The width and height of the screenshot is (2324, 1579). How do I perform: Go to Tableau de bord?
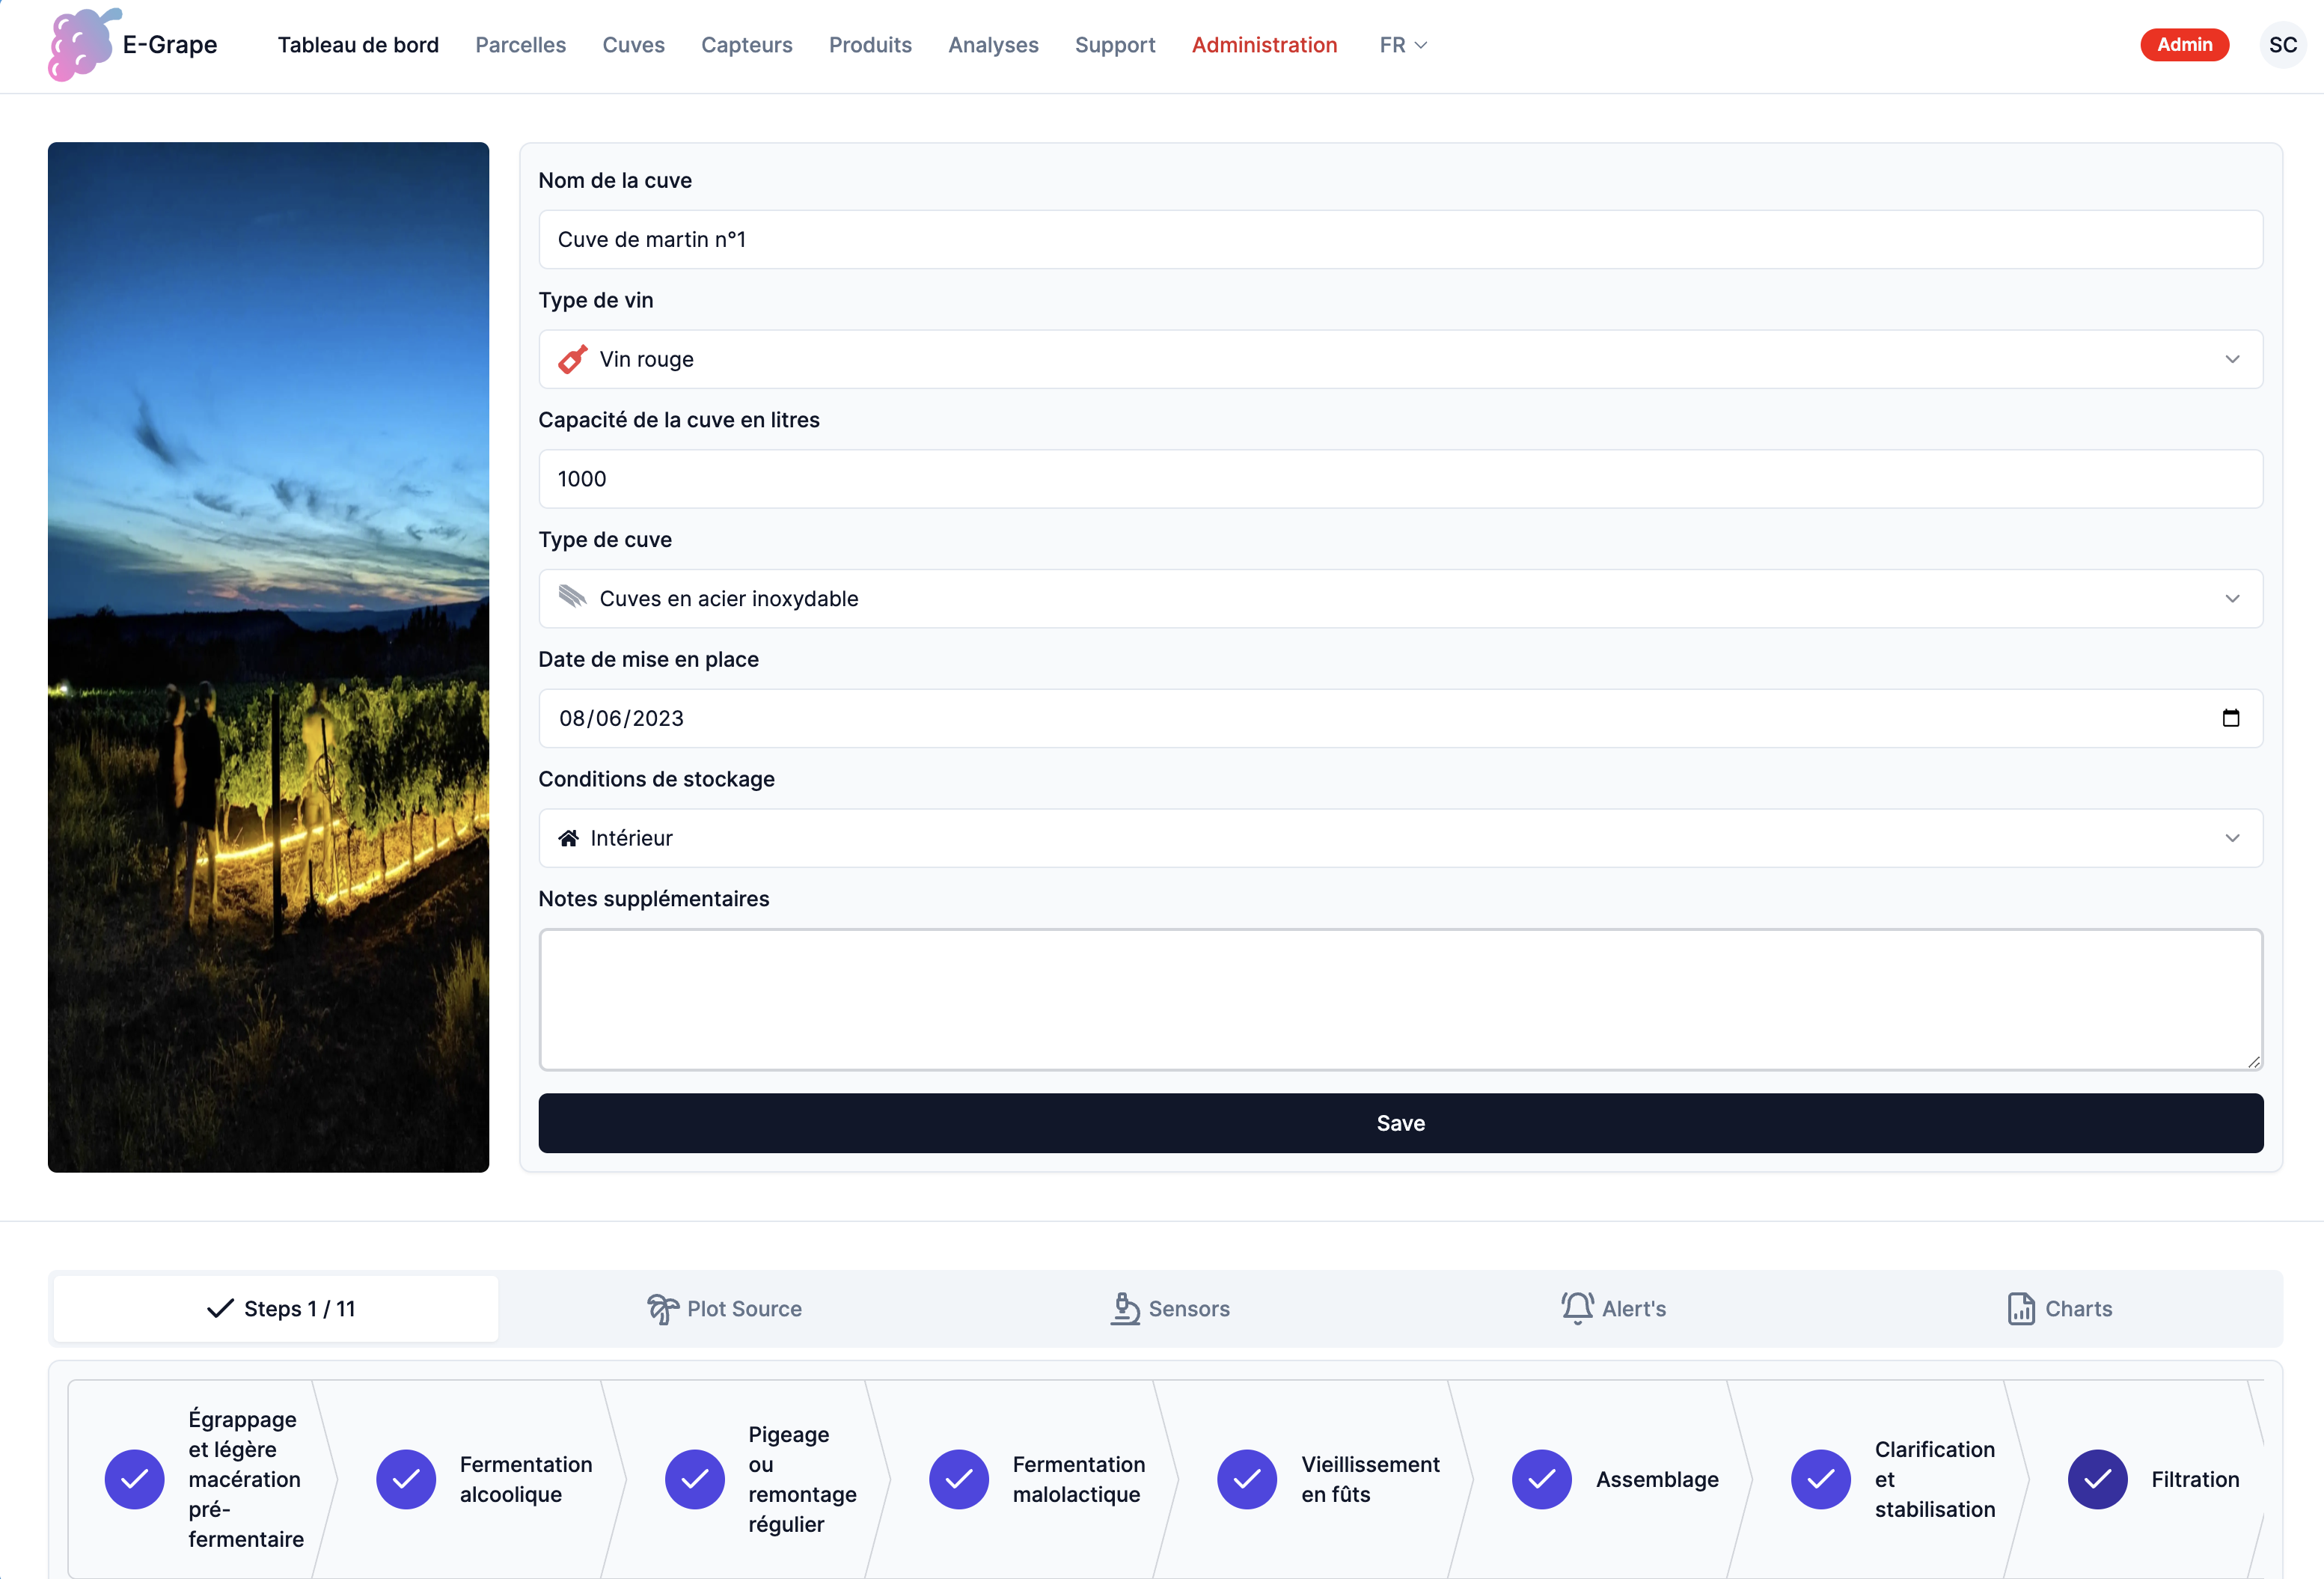pos(358,45)
